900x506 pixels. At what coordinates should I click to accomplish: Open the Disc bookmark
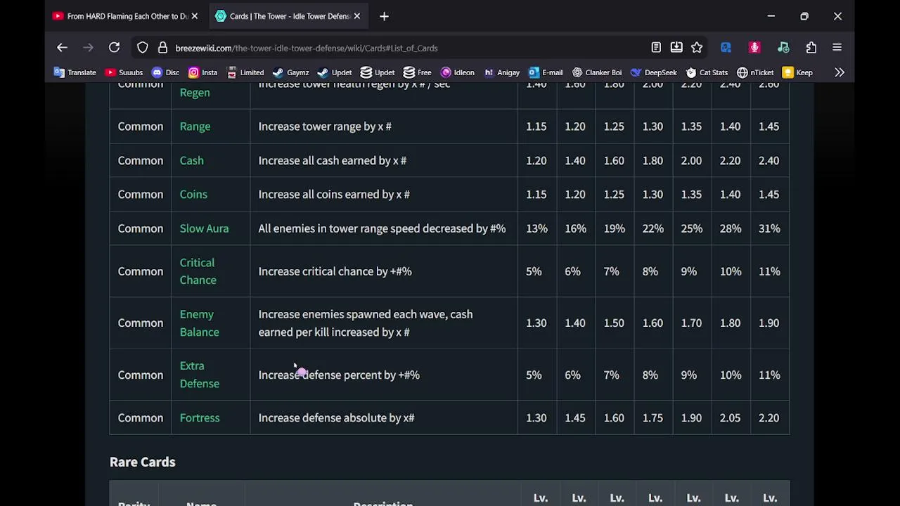click(x=165, y=72)
